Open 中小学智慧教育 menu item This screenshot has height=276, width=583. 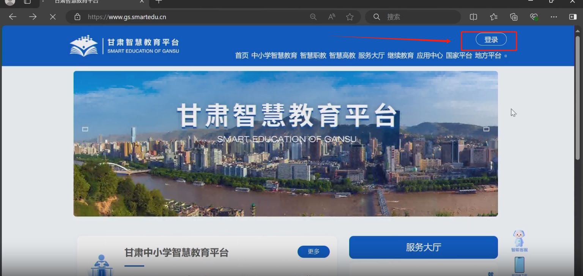pos(274,55)
